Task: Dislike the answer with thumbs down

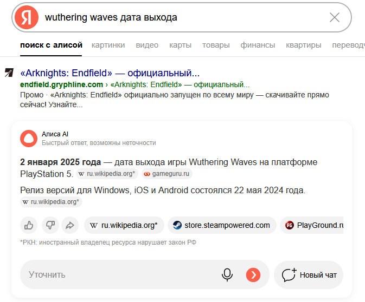Action: pyautogui.click(x=50, y=225)
